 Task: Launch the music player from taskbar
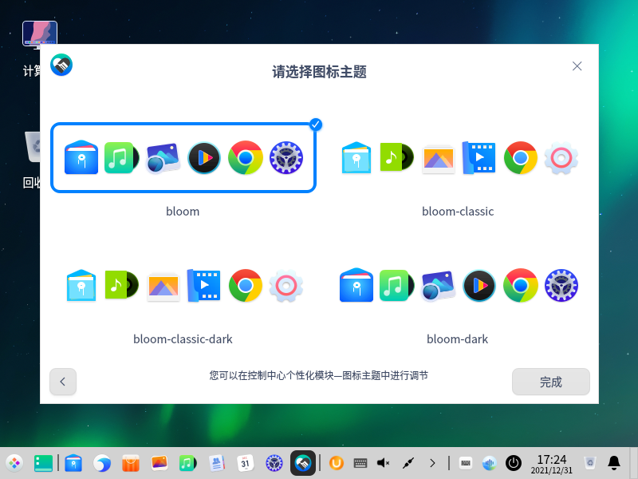point(187,463)
